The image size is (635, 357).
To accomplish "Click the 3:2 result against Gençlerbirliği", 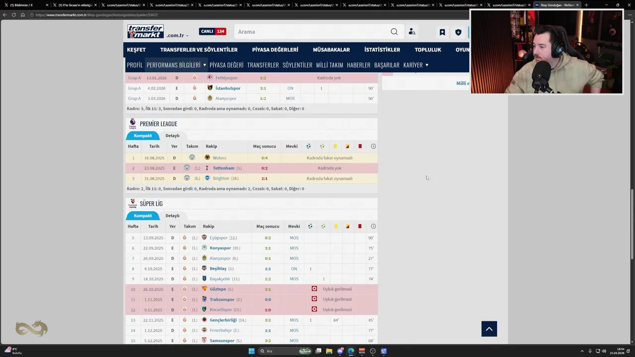I will 268,320.
